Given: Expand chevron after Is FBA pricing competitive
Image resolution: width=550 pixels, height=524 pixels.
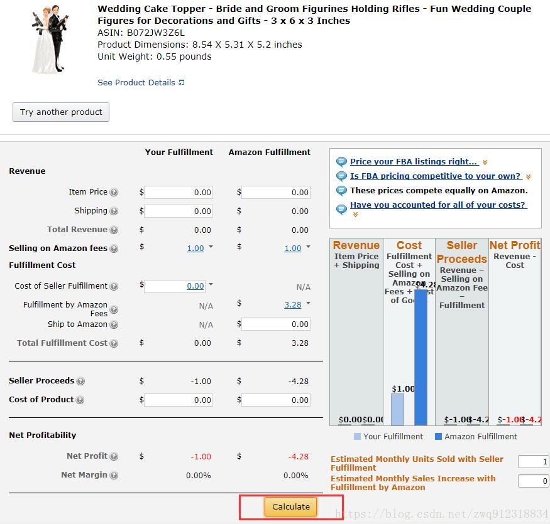Looking at the screenshot, I should (528, 177).
